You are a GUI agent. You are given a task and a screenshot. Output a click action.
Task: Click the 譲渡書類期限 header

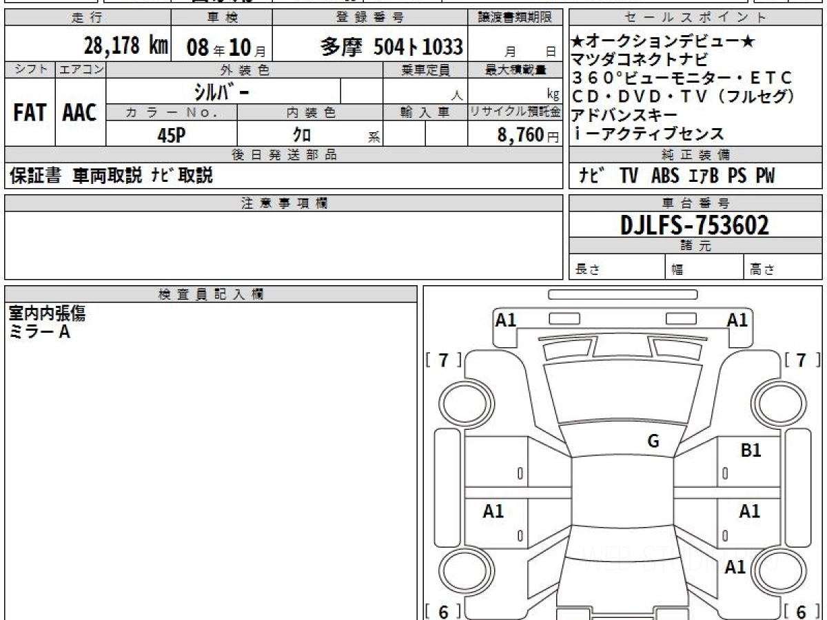pyautogui.click(x=515, y=18)
